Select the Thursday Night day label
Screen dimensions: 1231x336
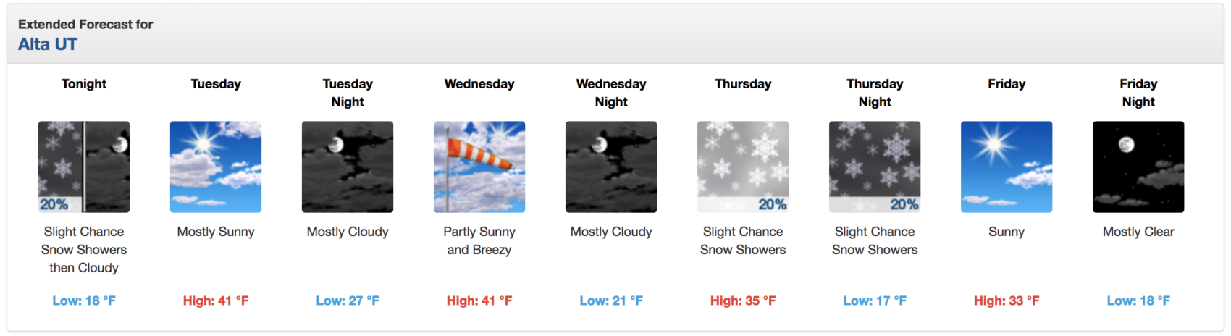point(875,93)
